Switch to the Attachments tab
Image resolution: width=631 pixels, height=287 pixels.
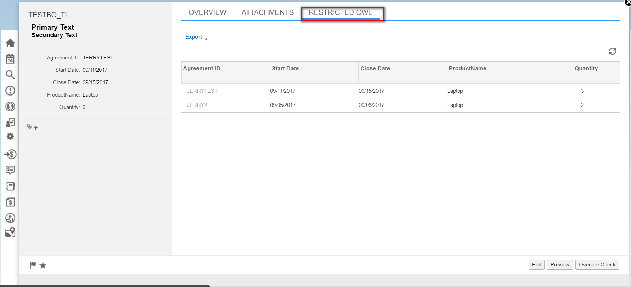coord(268,12)
